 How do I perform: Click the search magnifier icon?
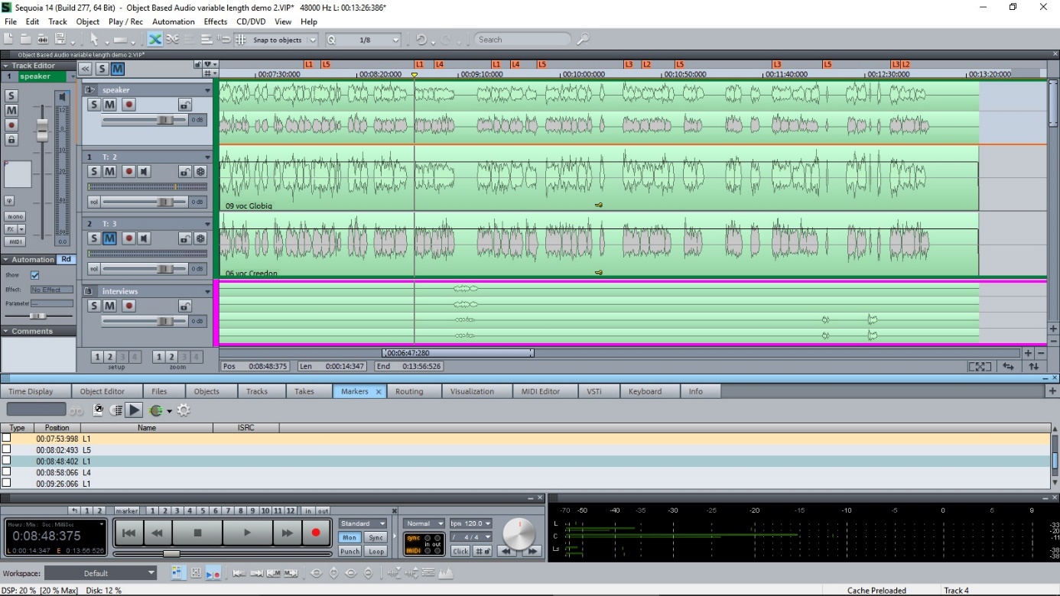(x=583, y=39)
